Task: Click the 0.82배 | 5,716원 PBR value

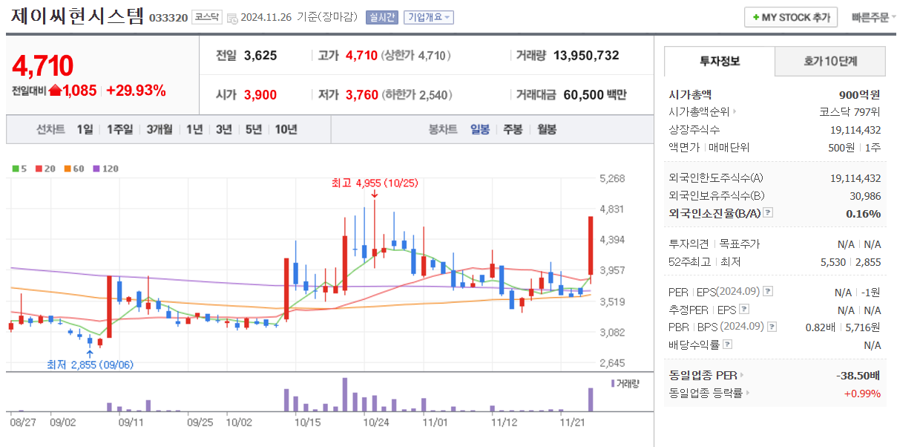Action: click(843, 327)
